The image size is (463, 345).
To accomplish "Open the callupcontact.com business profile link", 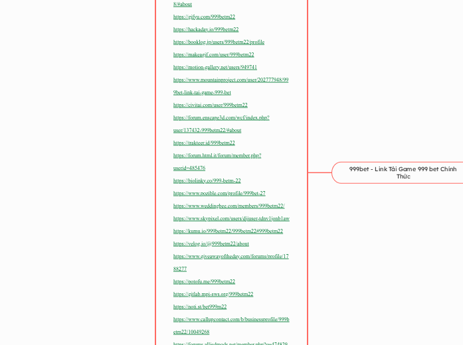I will coord(231,320).
